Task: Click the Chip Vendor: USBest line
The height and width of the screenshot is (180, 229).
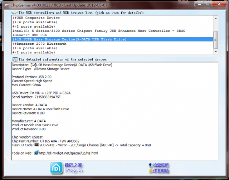Action: pos(27,137)
